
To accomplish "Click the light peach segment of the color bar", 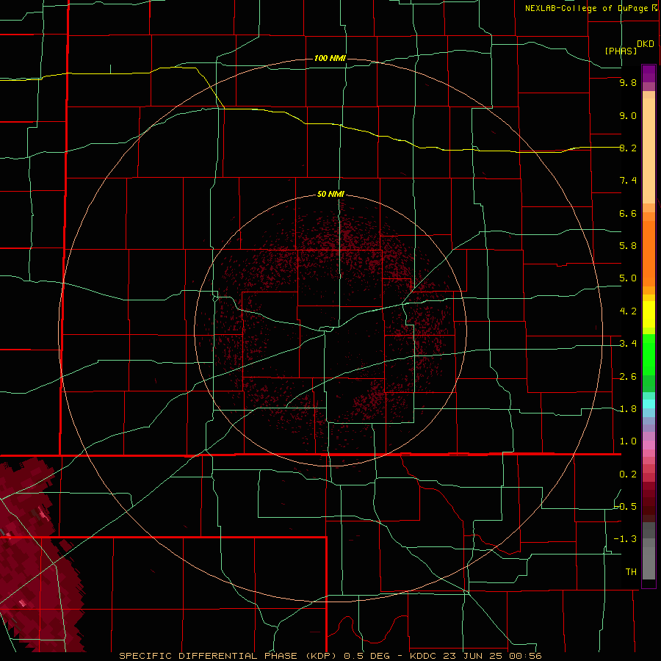I will 649,151.
